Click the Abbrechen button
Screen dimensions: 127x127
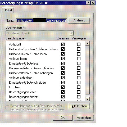(84, 118)
